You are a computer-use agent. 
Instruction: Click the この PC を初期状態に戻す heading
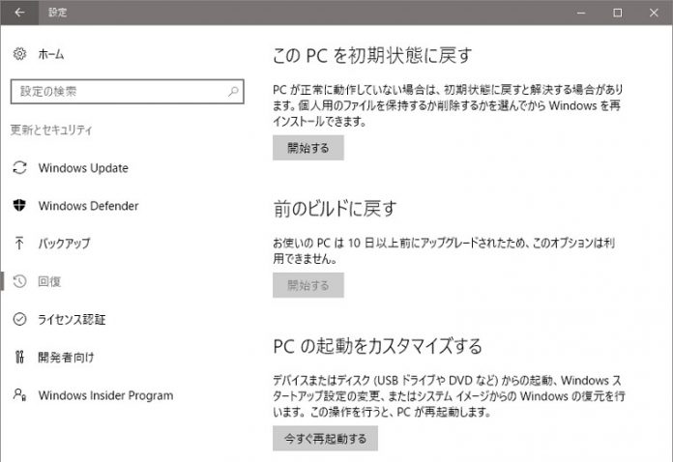point(372,56)
